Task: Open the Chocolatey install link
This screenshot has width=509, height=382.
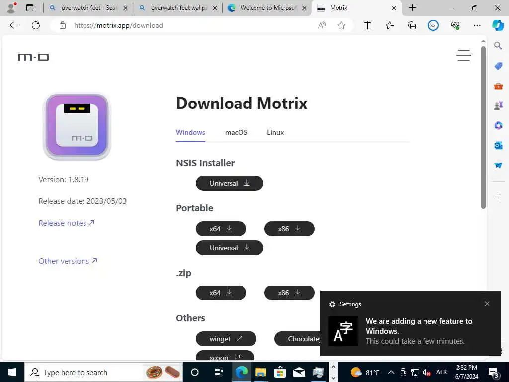Action: (297, 339)
